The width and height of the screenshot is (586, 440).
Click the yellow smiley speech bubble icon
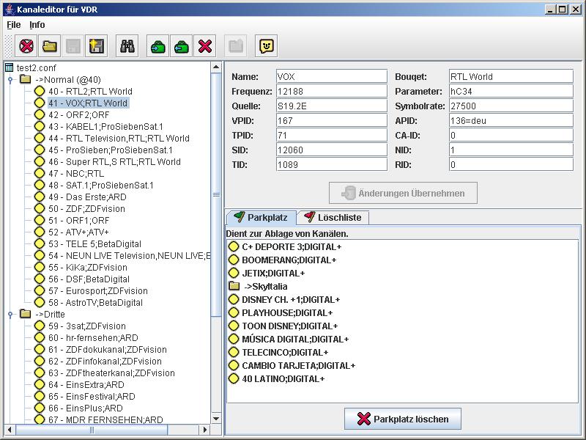tap(267, 46)
